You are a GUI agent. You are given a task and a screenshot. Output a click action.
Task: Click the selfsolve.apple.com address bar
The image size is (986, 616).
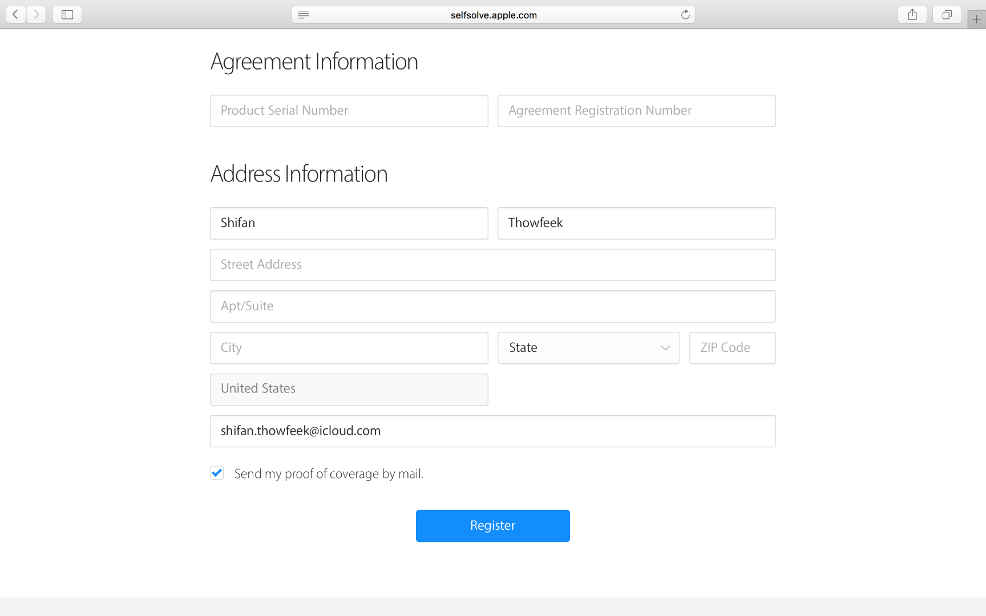493,14
